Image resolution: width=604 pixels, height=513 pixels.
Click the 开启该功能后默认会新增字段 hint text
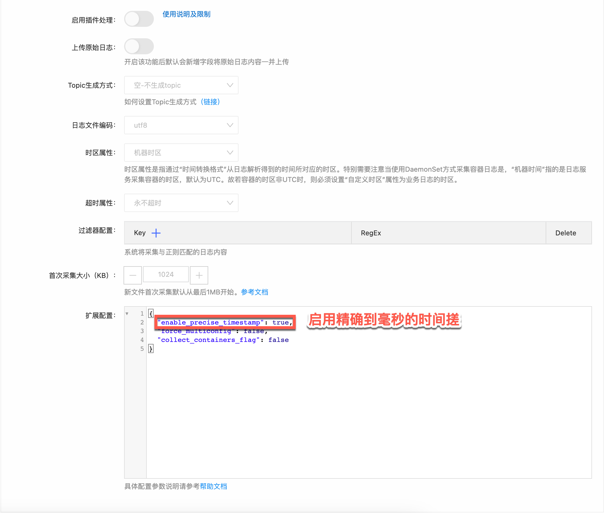point(206,62)
